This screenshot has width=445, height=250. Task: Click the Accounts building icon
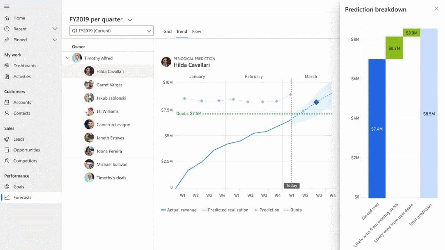7,102
